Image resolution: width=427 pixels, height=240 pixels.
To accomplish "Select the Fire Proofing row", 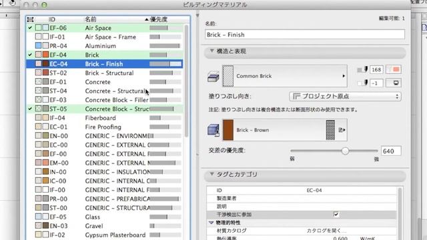I will point(105,127).
